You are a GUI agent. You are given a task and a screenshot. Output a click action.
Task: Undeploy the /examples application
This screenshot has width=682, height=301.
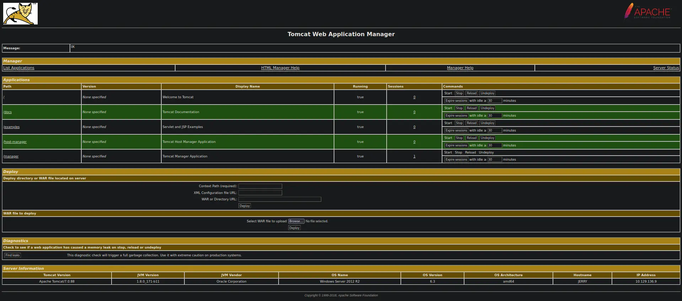(487, 123)
